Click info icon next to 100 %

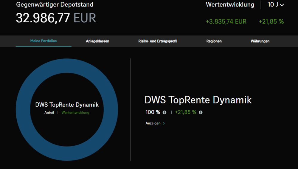[164, 112]
